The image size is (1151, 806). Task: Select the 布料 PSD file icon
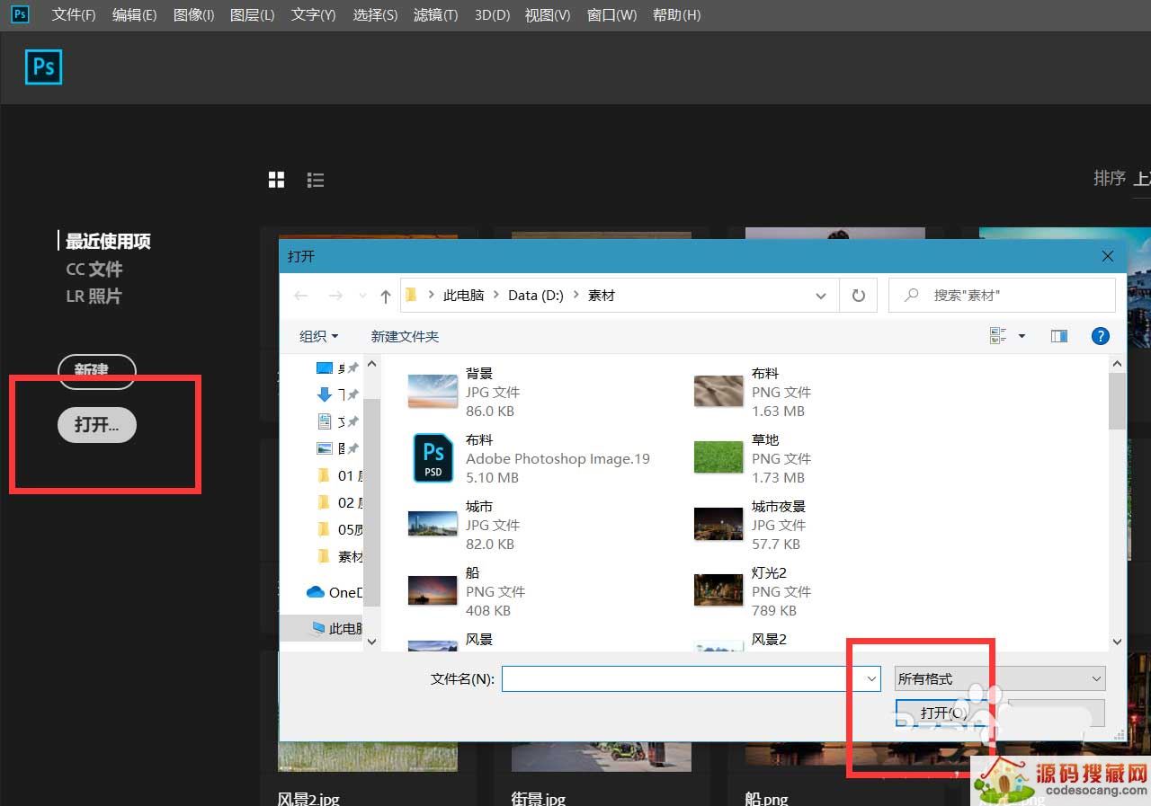pos(433,457)
